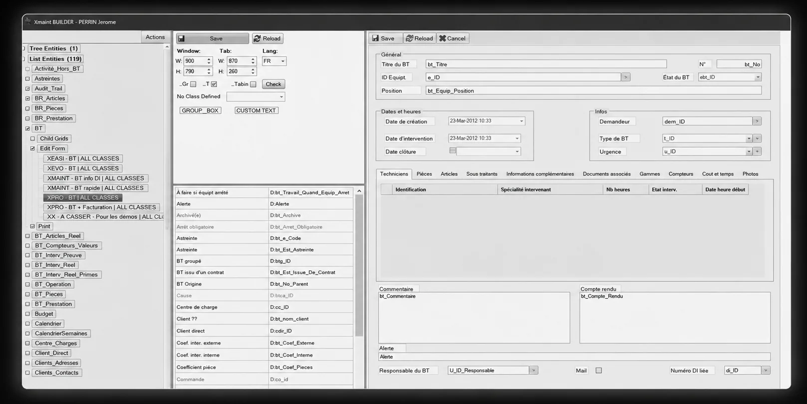Open the Numéro DI liée di_ID dropdown
The height and width of the screenshot is (404, 807).
pos(766,371)
